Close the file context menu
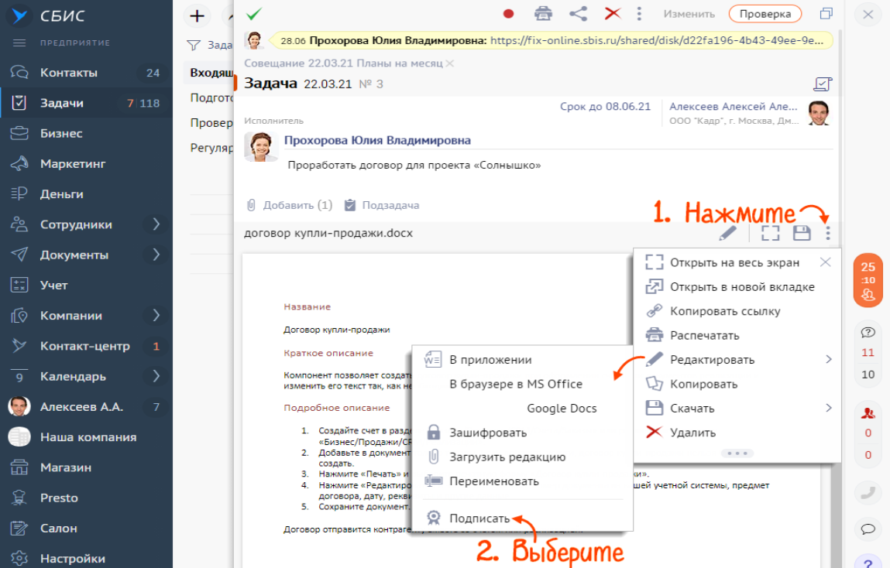Image resolution: width=890 pixels, height=568 pixels. coord(825,262)
